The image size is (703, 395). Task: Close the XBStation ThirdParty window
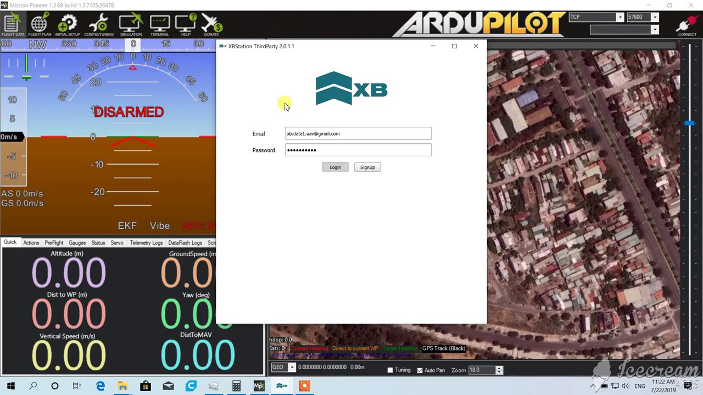pos(476,46)
